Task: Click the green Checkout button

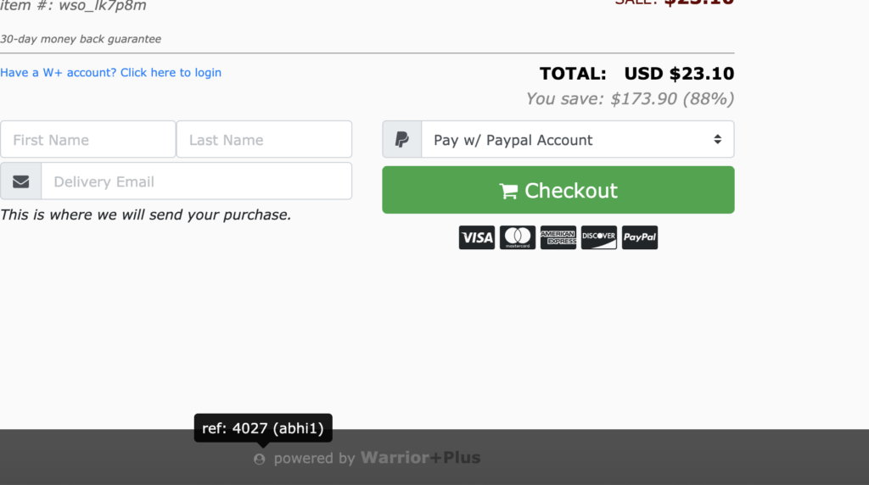Action: [558, 190]
